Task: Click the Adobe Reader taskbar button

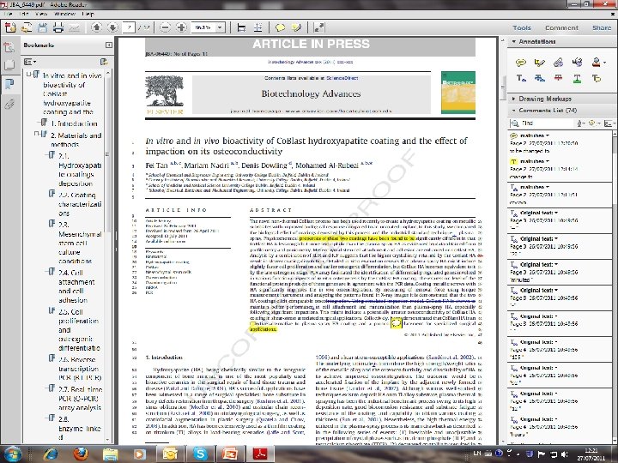Action: tap(260, 454)
